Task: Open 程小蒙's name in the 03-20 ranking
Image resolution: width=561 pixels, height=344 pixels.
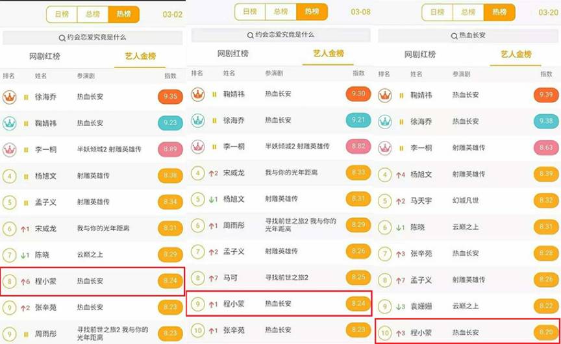Action: (x=423, y=332)
